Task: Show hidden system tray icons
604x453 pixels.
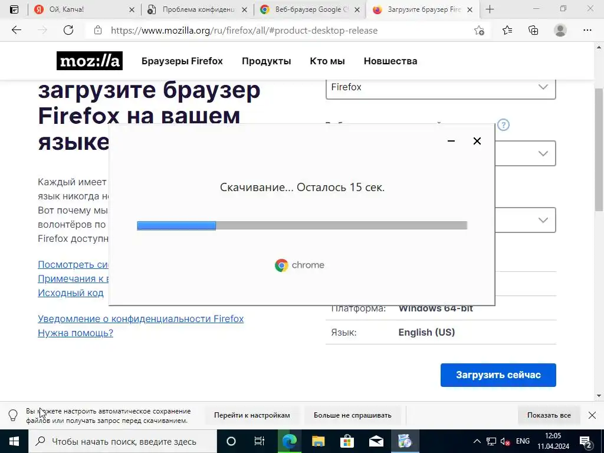Action: tap(477, 441)
